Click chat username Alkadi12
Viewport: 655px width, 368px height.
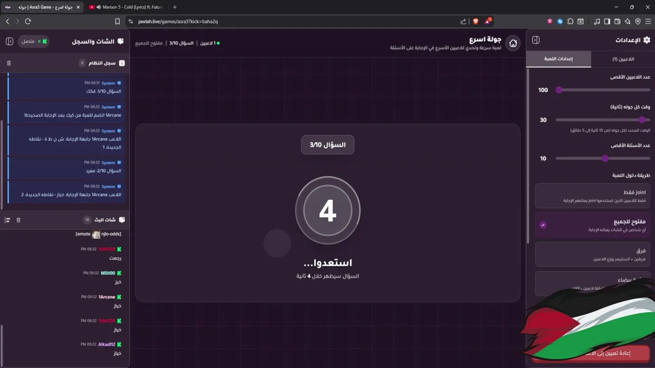click(106, 344)
